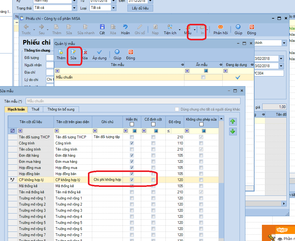This screenshot has height=241, width=295.
Task: Open the Trạng thái dropdown
Action: [74, 8]
